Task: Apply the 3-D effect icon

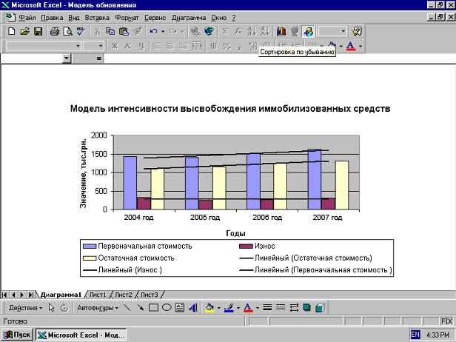Action: 320,308
